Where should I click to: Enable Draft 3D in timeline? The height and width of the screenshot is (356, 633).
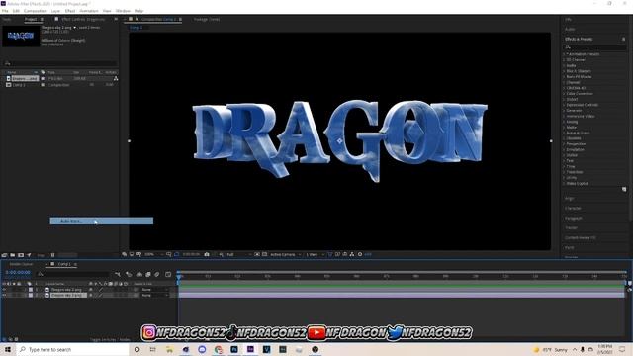(129, 275)
